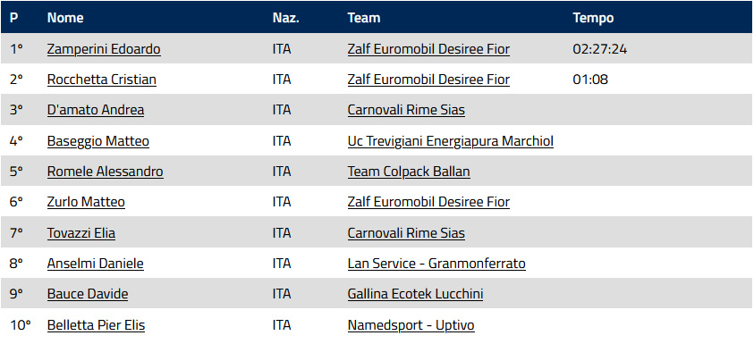Open Anselmi Daniele rider link

(95, 264)
